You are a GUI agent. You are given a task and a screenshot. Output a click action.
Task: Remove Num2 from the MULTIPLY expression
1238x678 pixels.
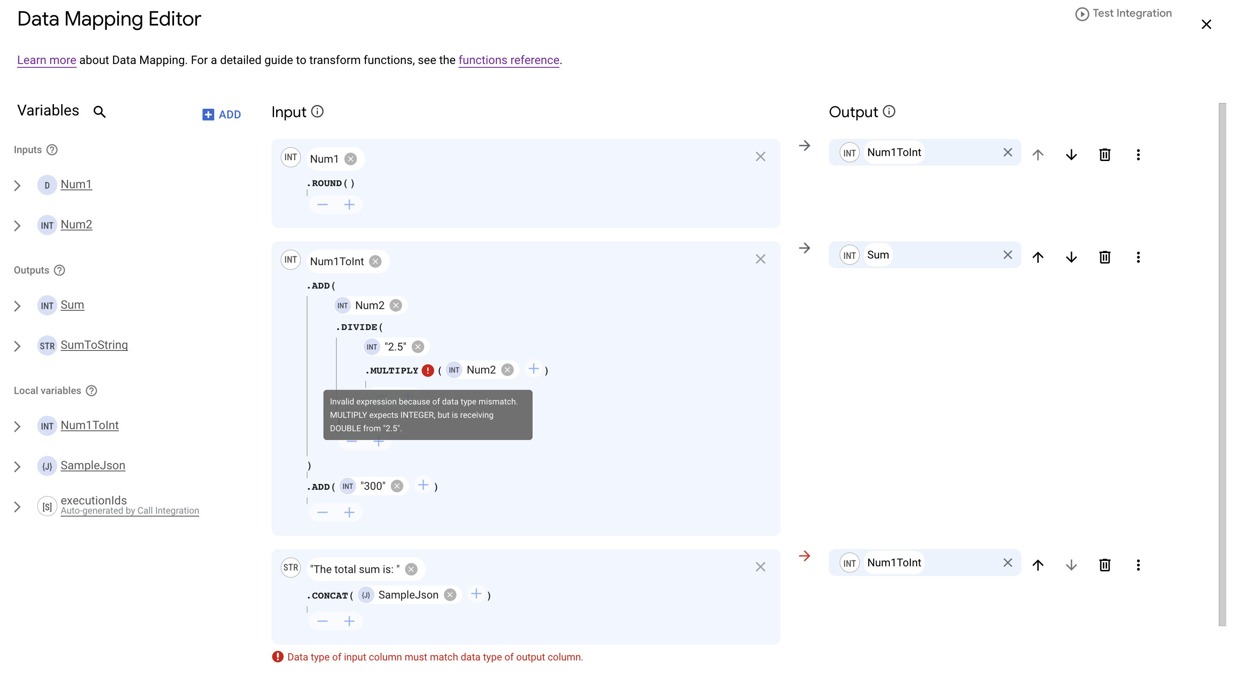(x=508, y=370)
